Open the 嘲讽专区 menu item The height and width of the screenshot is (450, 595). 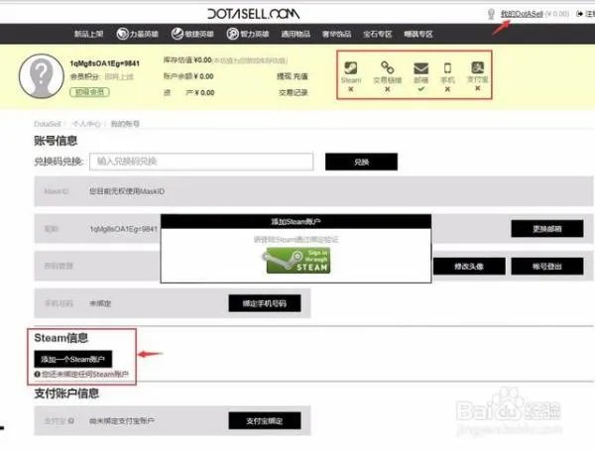point(418,34)
